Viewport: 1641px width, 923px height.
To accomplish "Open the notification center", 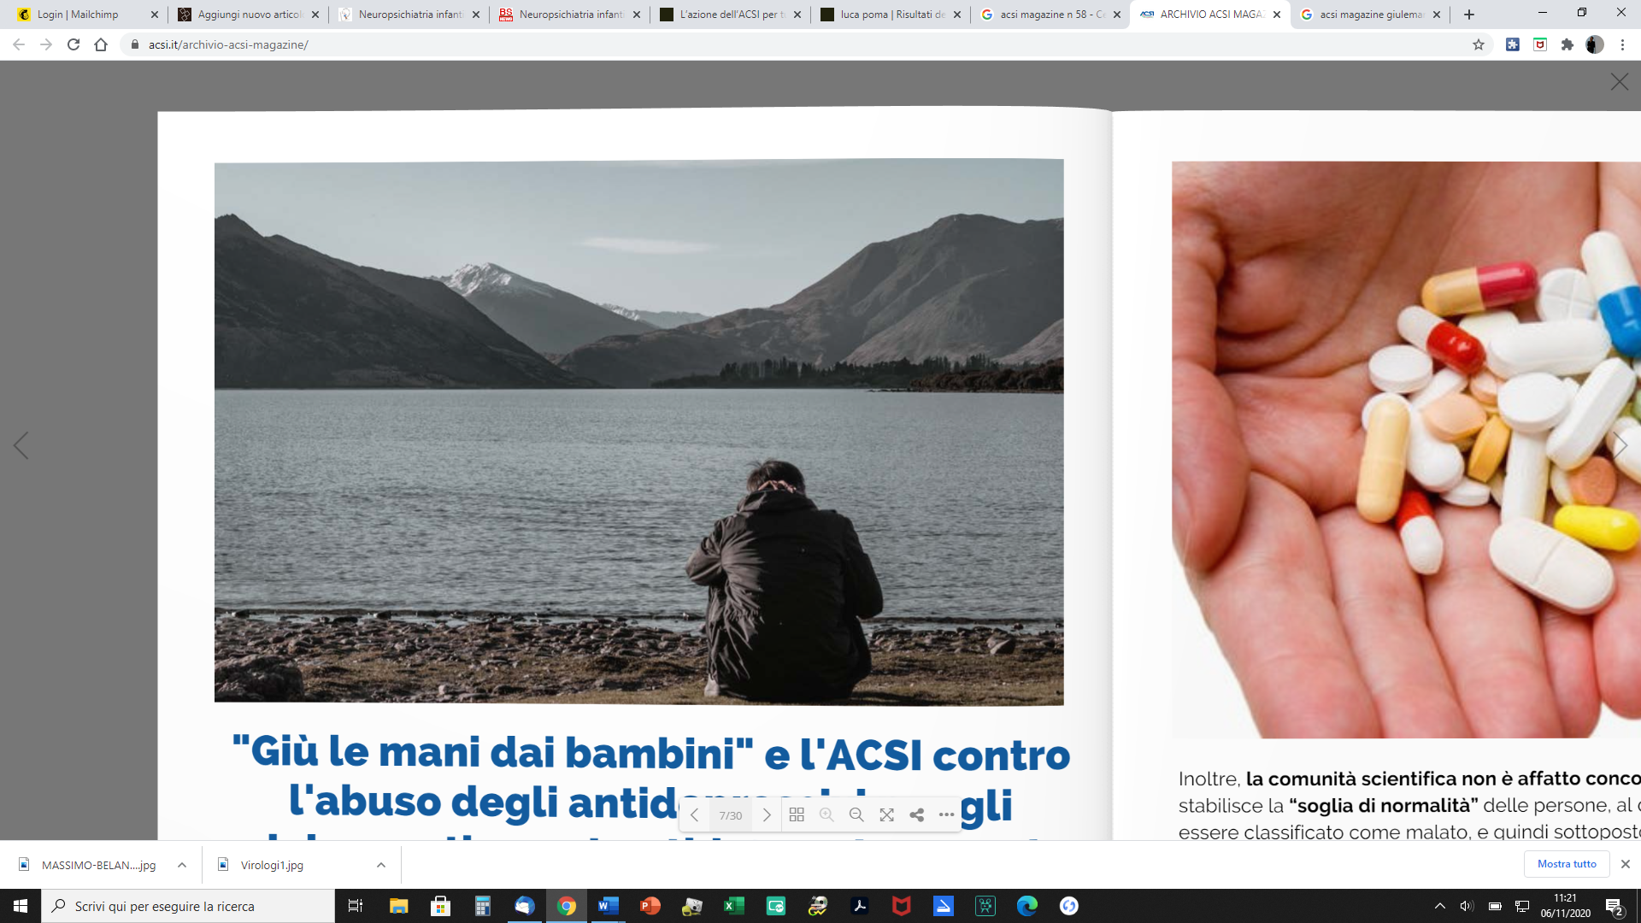I will (x=1615, y=906).
